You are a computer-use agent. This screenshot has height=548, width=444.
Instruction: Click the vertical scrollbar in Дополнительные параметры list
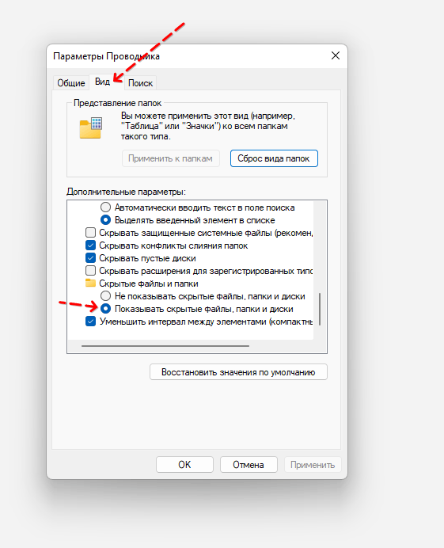pyautogui.click(x=320, y=309)
